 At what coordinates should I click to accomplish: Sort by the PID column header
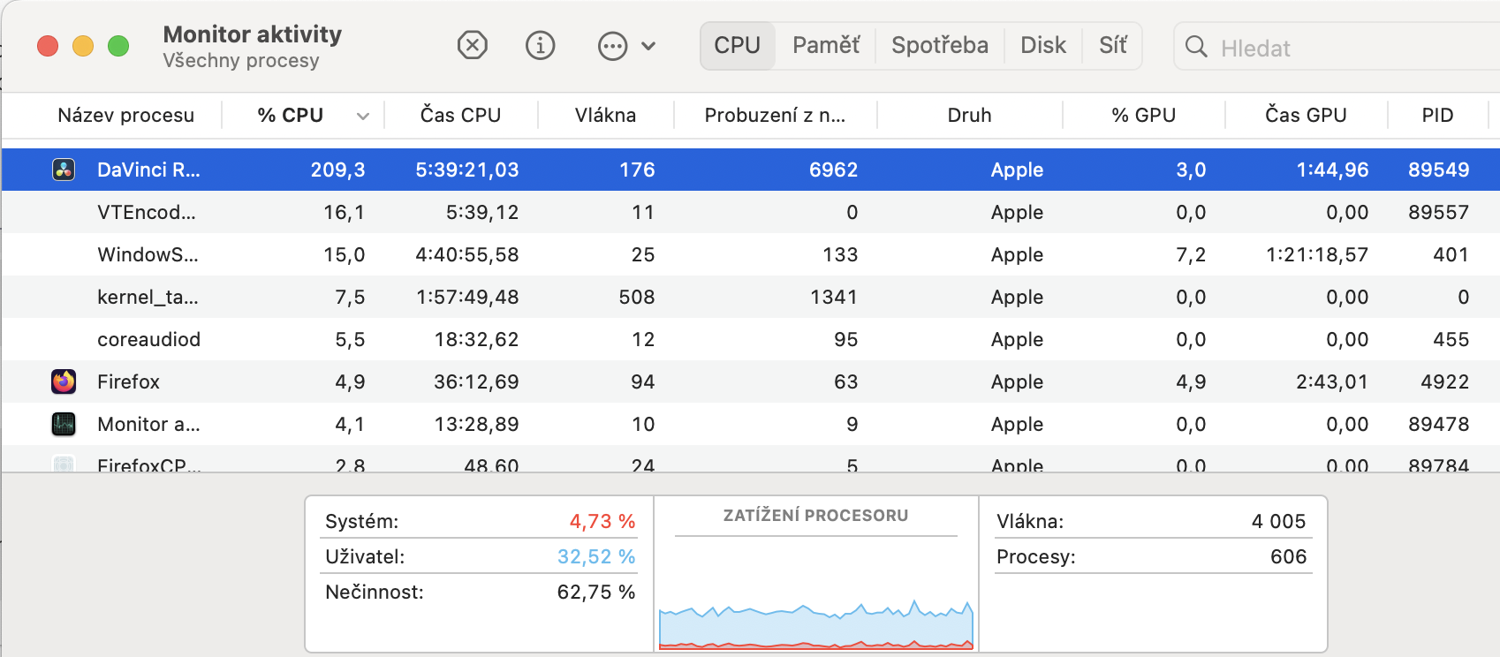tap(1437, 115)
